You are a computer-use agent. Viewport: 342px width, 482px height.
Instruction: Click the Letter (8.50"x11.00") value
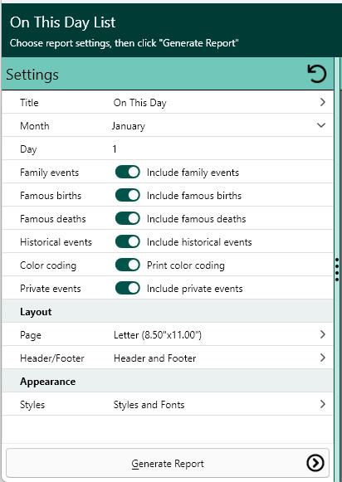[x=158, y=335]
